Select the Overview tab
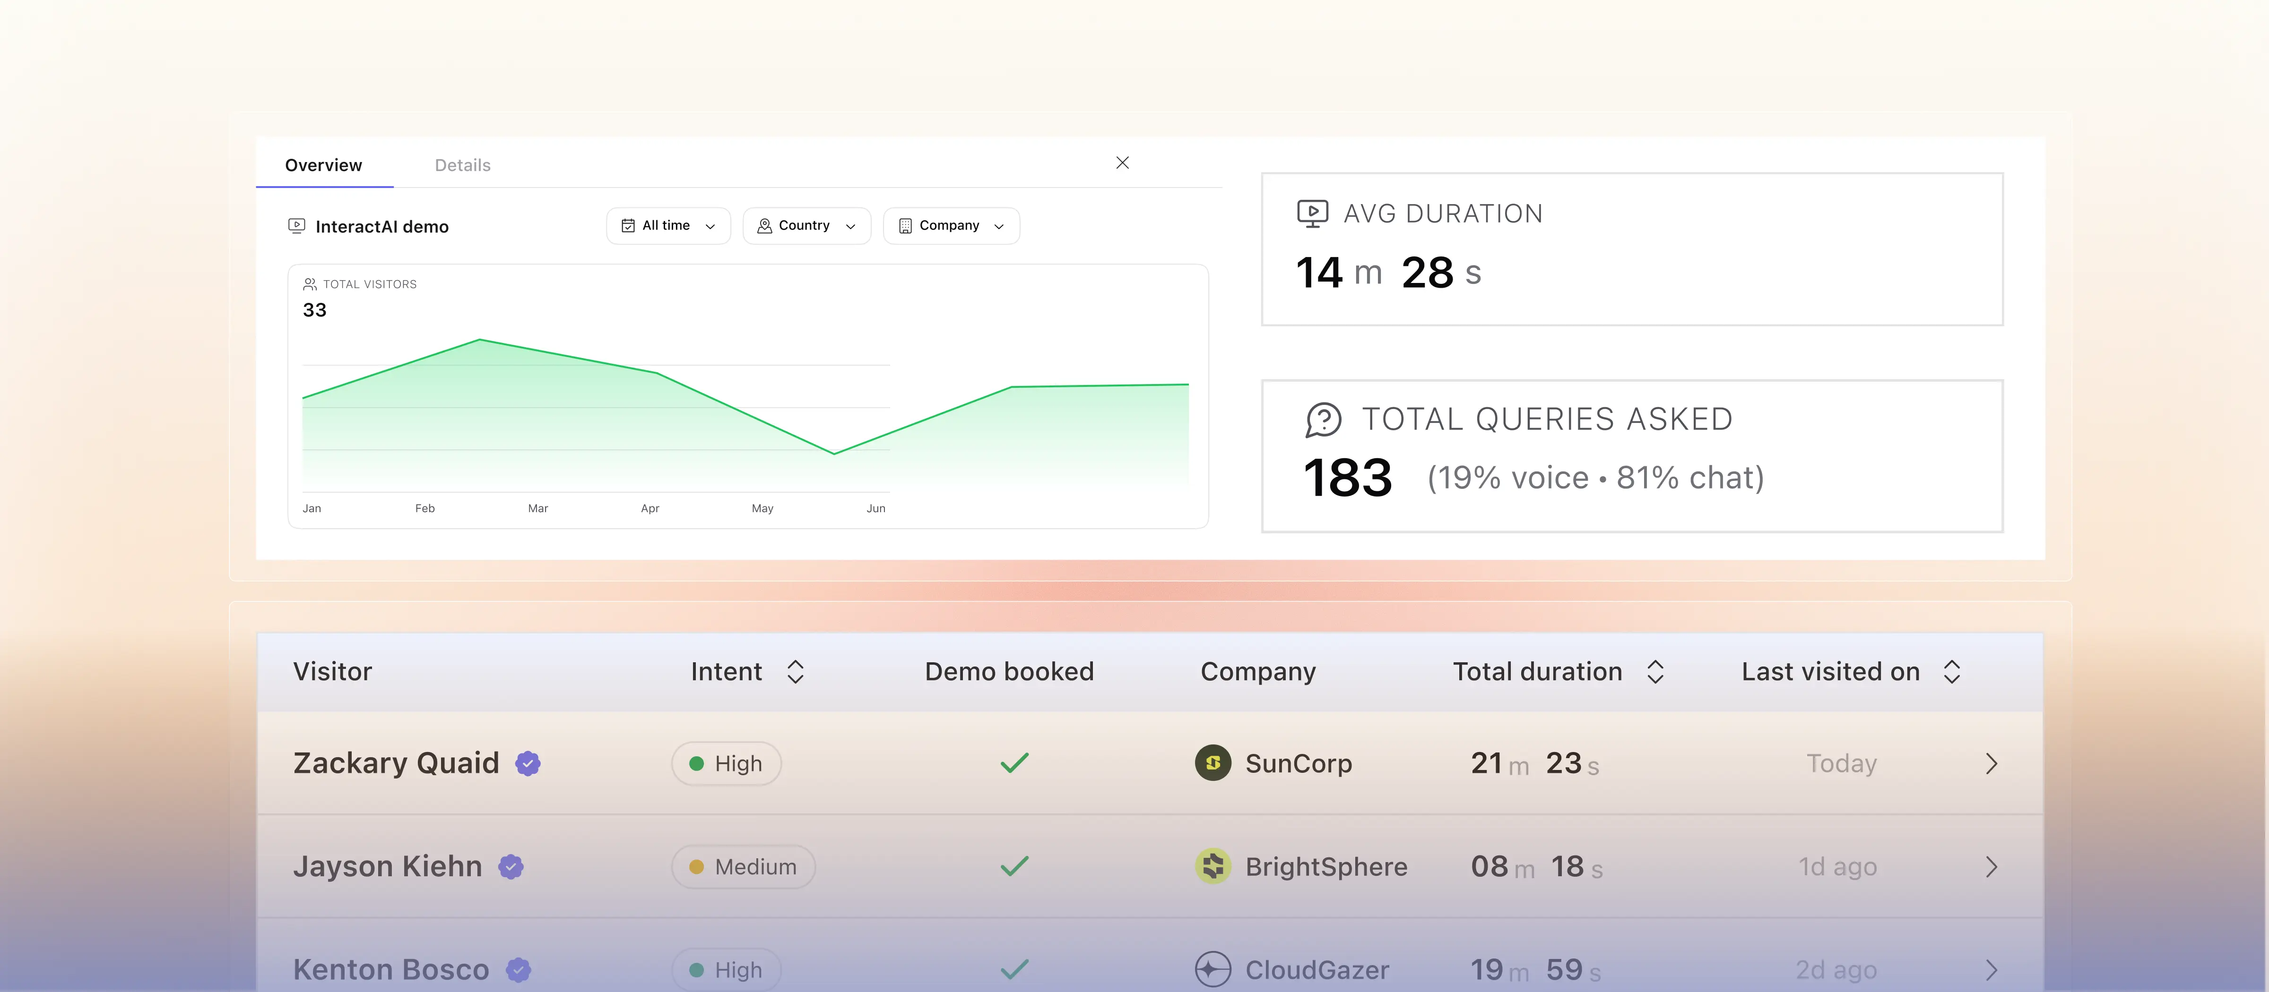The width and height of the screenshot is (2269, 992). (x=323, y=165)
